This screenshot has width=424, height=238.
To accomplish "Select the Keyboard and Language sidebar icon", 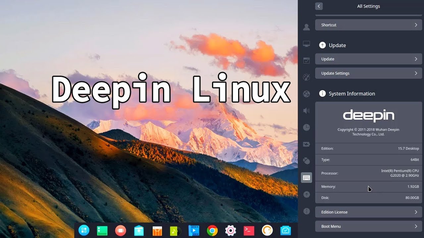I will 306,178.
